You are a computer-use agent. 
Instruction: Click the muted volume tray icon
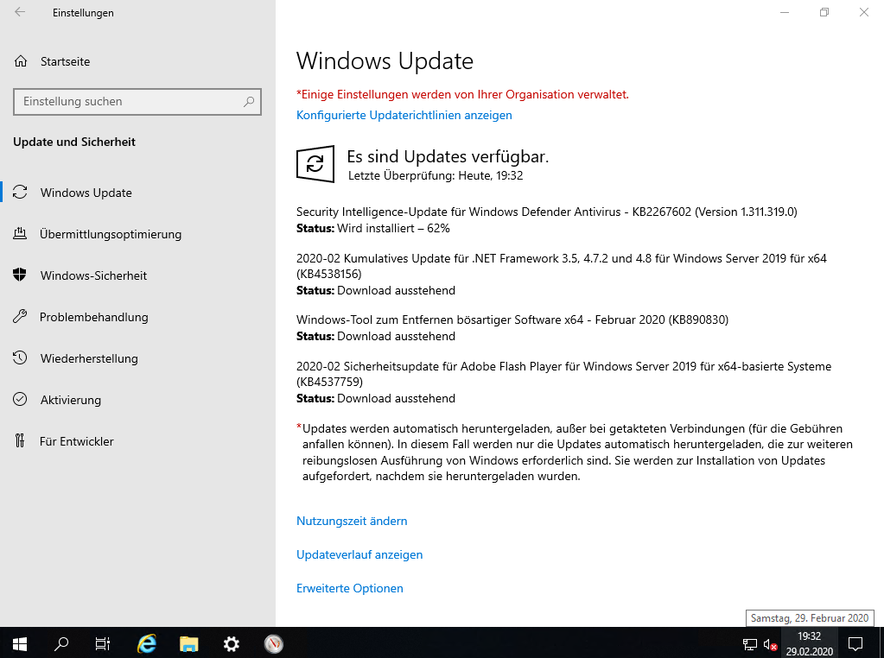[770, 644]
